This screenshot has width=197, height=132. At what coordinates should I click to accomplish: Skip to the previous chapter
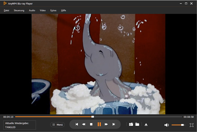[x=77, y=124]
